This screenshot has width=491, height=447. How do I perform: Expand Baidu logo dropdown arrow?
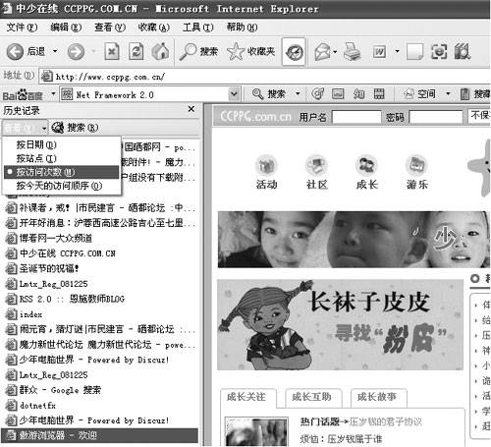(53, 94)
